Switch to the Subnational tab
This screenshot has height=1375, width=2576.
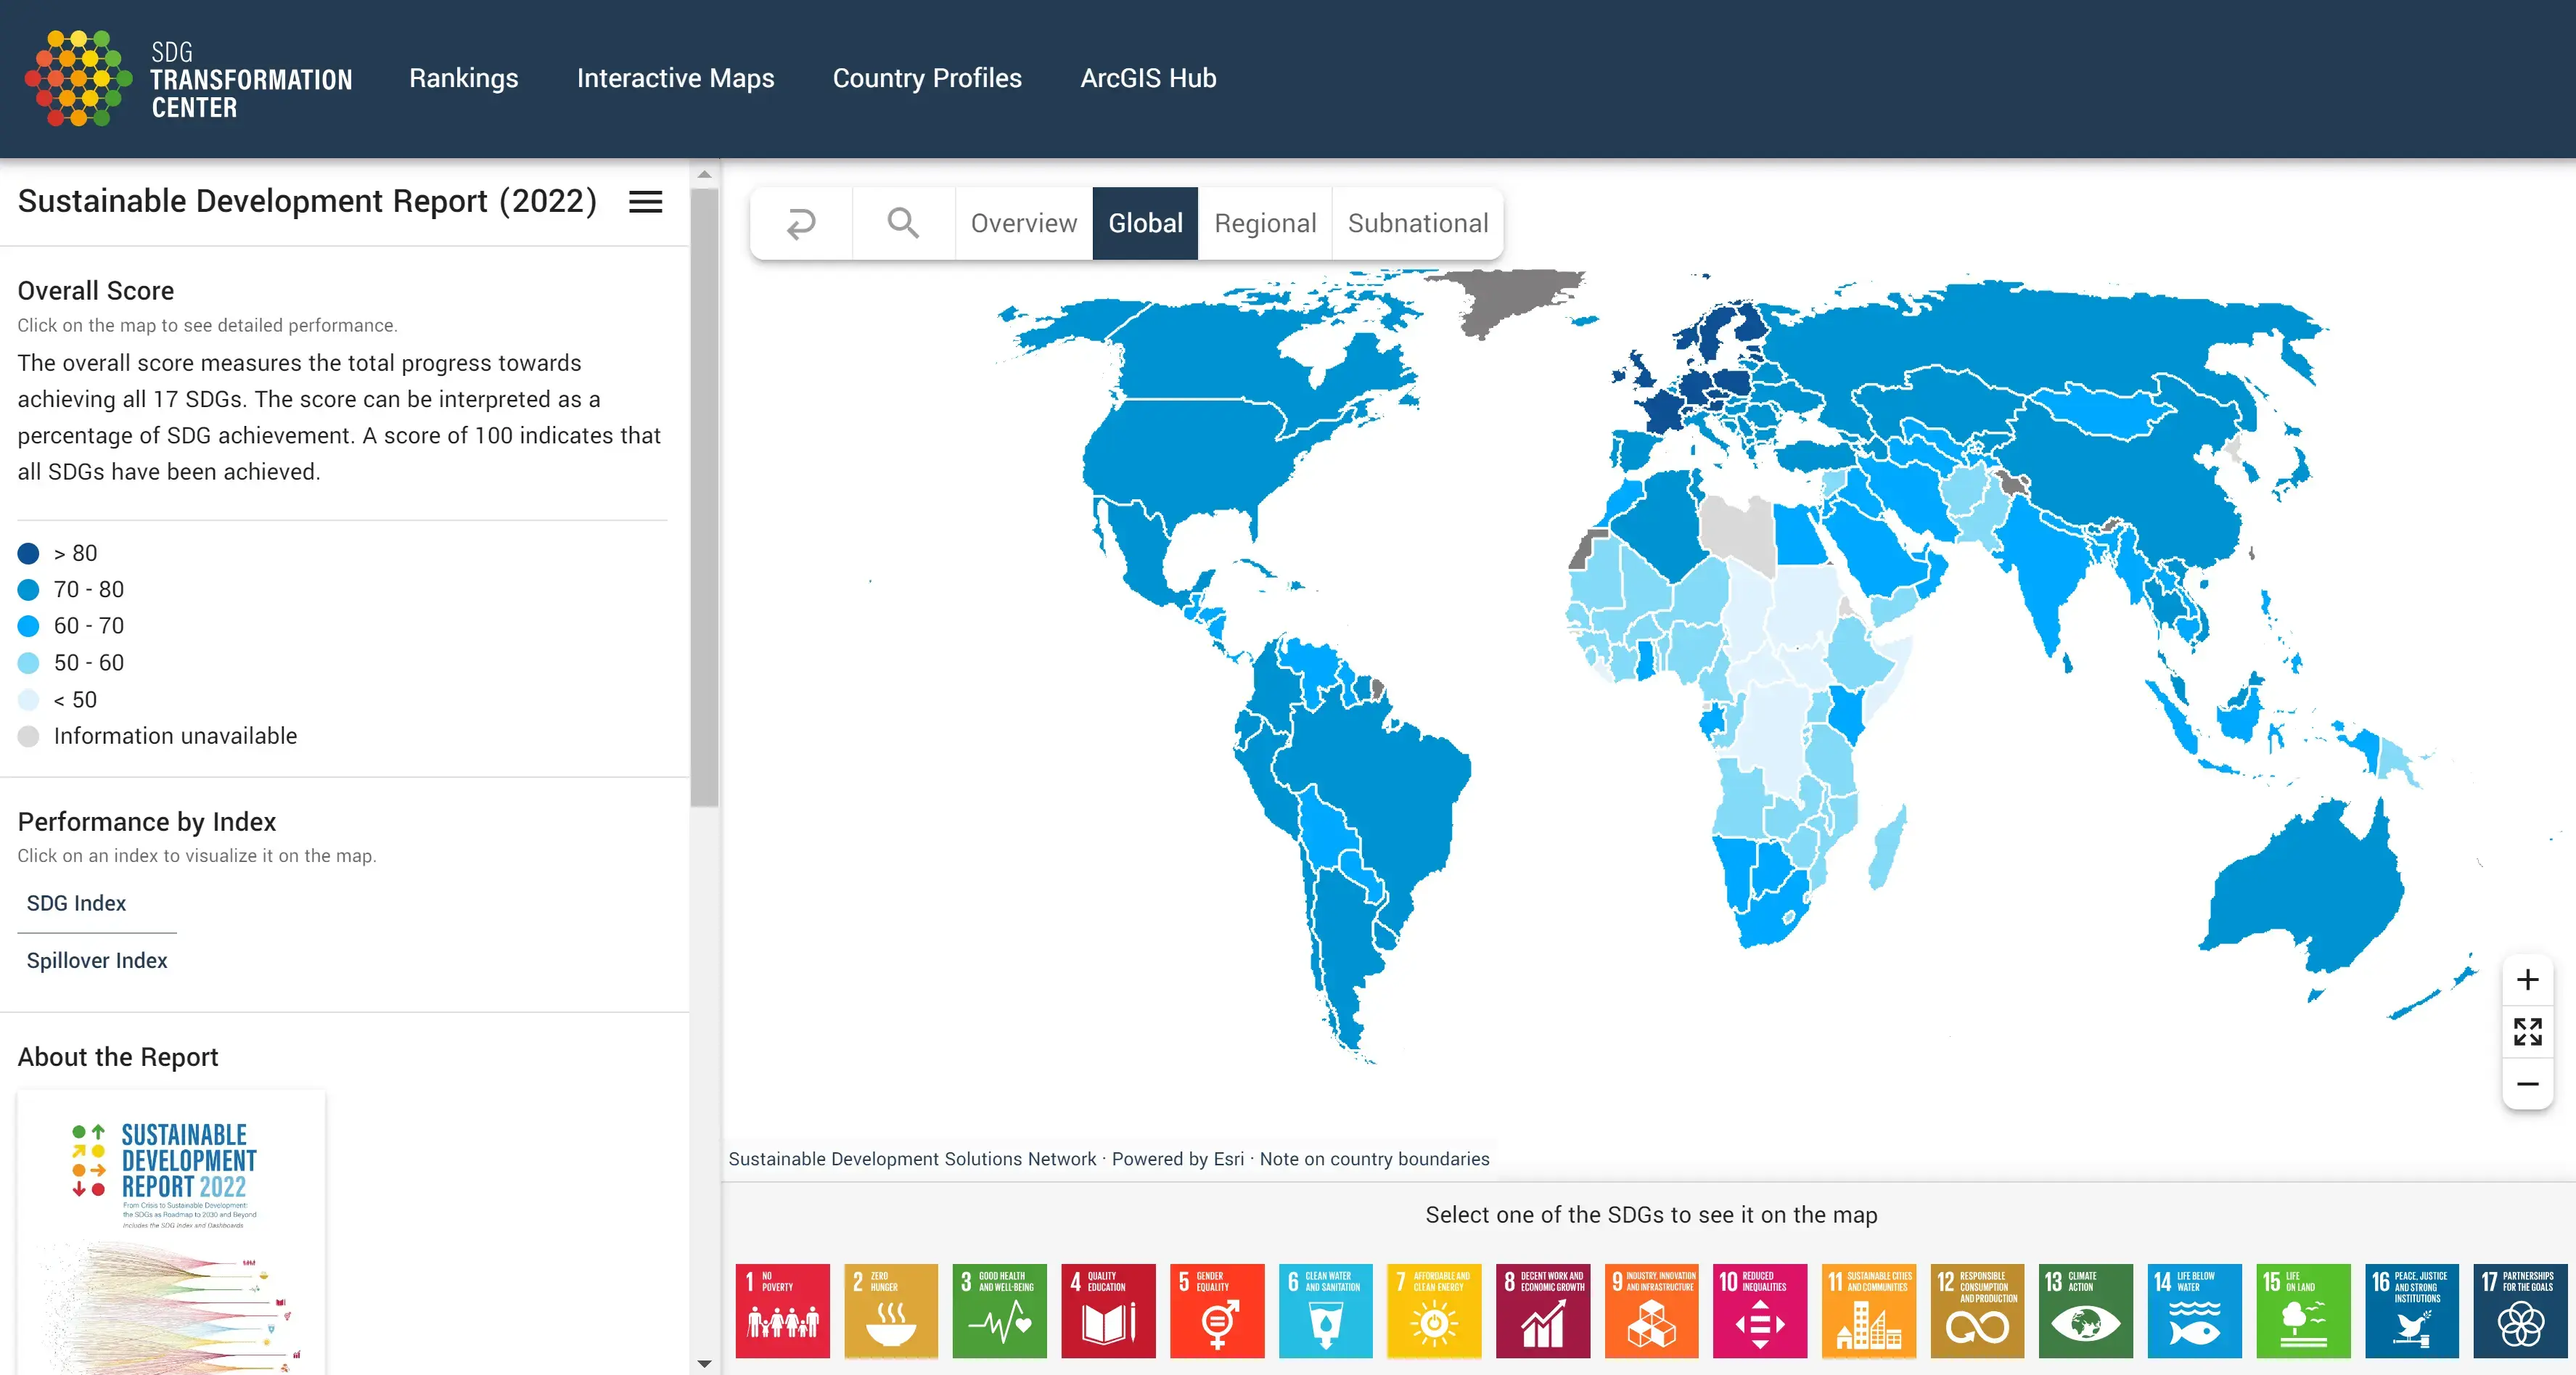pyautogui.click(x=1418, y=223)
